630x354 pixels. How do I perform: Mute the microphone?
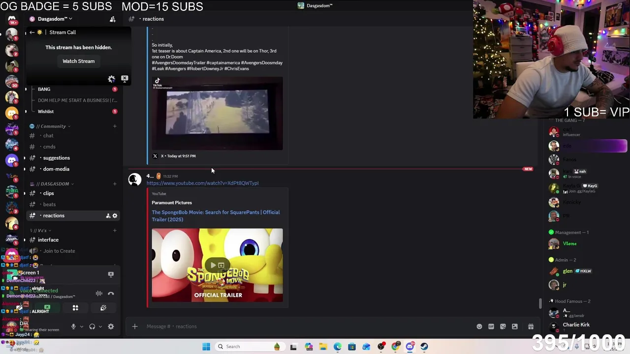(x=73, y=326)
